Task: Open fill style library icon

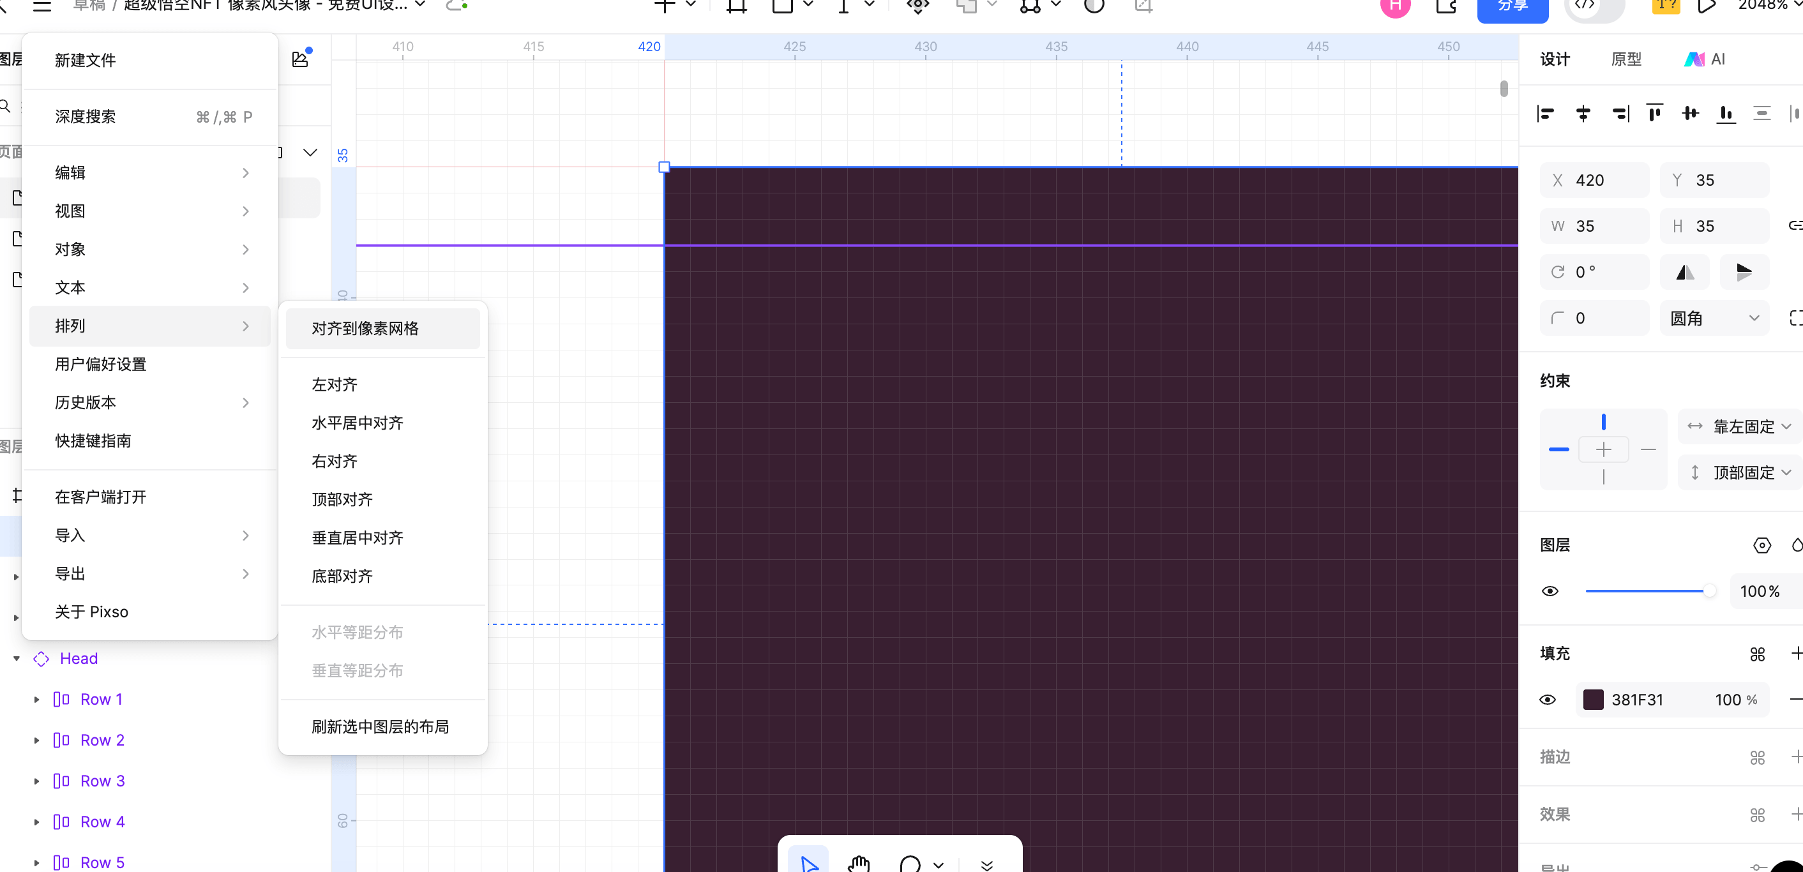Action: pos(1757,654)
